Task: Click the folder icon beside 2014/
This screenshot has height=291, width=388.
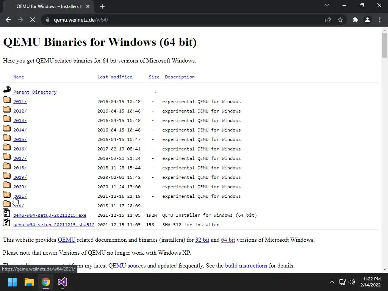Action: click(x=7, y=128)
